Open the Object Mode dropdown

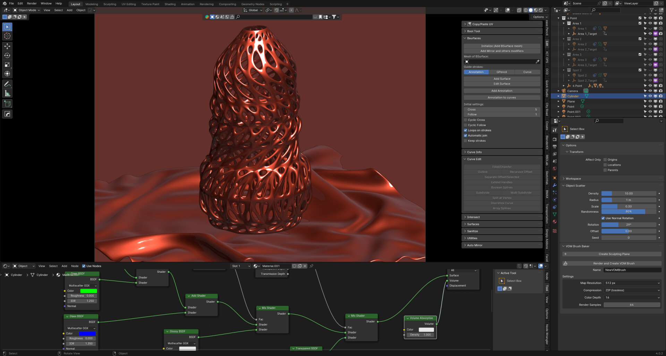pyautogui.click(x=27, y=10)
